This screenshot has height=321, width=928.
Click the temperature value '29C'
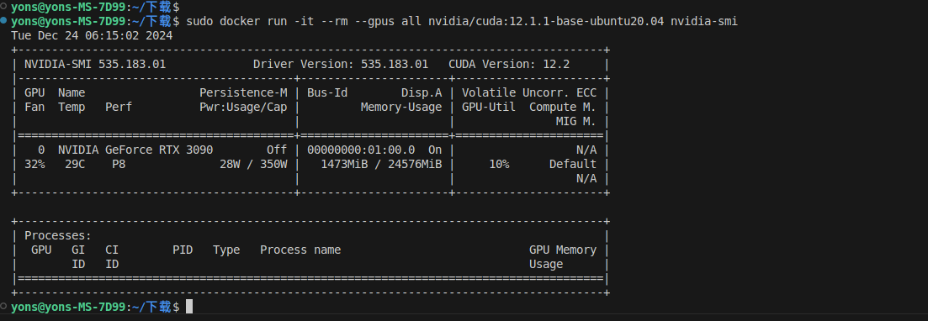tap(75, 164)
